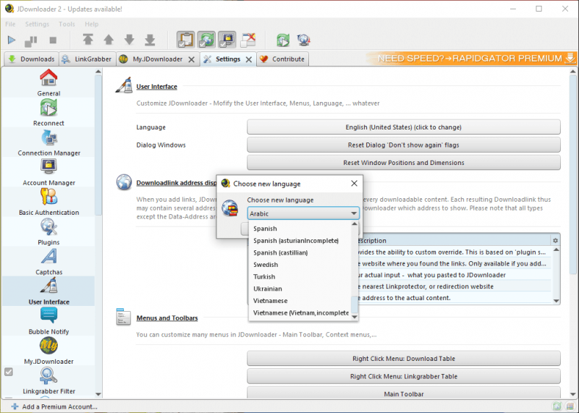This screenshot has height=413, width=579.
Task: Click language list scroll down arrow
Action: (355, 317)
